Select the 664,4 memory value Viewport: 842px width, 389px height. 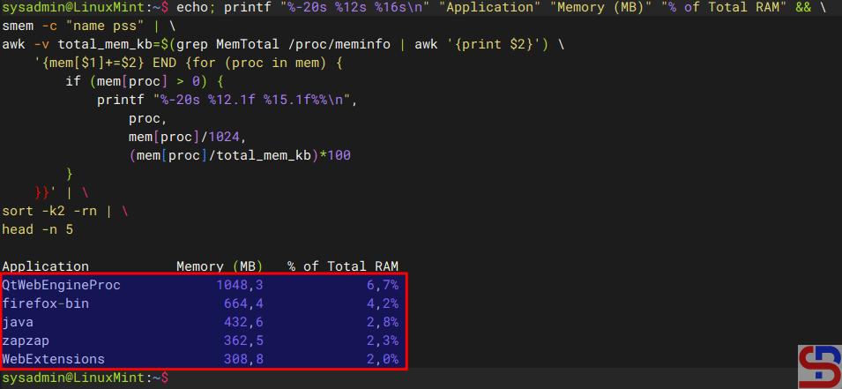(243, 303)
